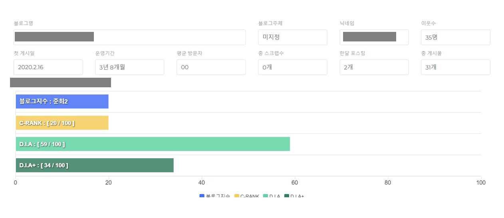The height and width of the screenshot is (218, 504).
Task: Click the 총 게시물 field showing 31개
Action: coord(456,67)
